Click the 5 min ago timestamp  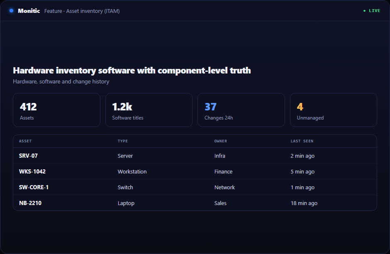tap(302, 171)
